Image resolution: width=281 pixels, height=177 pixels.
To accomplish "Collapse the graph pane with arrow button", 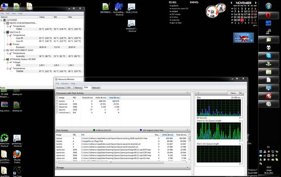I will (198, 93).
